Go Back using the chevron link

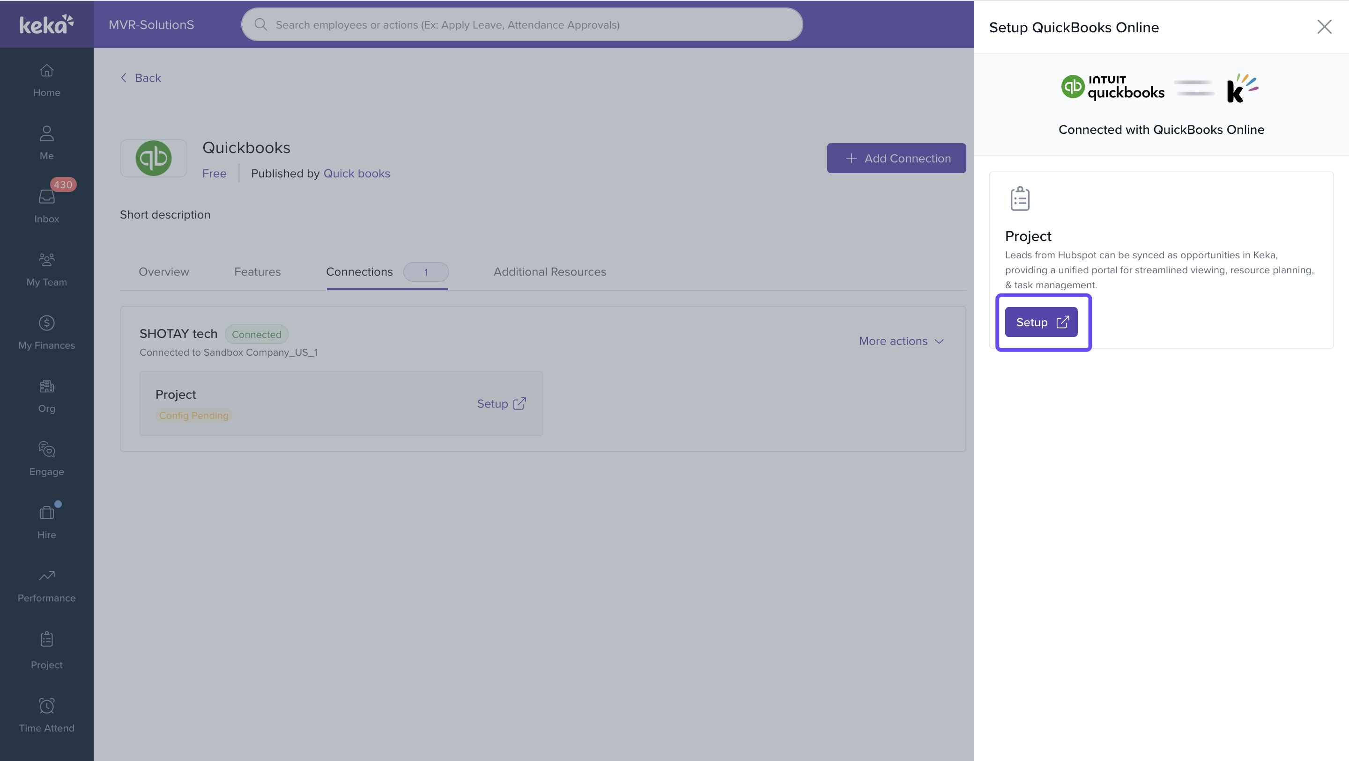(141, 78)
